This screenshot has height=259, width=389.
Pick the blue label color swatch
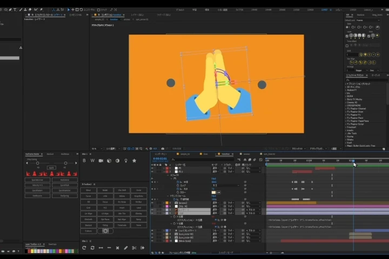point(51,251)
